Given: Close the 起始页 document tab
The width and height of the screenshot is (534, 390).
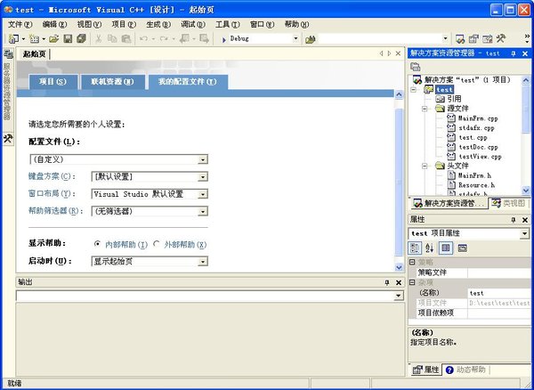Looking at the screenshot, I should pyautogui.click(x=398, y=53).
